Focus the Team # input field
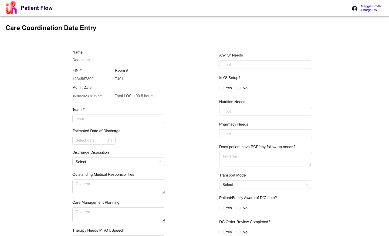Viewport: 389px width, 236px height. point(119,119)
